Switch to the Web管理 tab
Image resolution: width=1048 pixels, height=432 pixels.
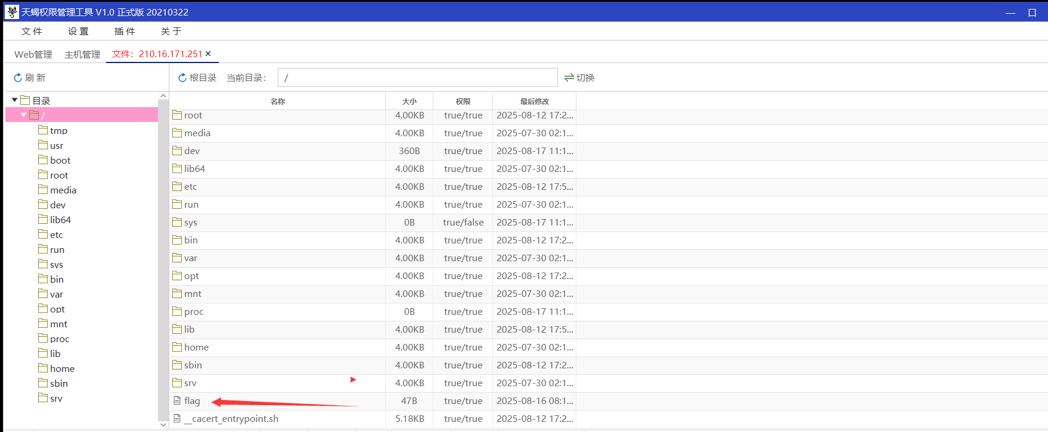tap(33, 54)
